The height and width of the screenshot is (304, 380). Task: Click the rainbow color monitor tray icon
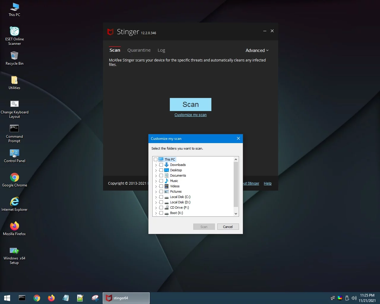[340, 298]
